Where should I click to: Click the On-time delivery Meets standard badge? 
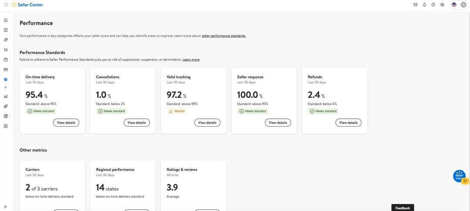tap(41, 111)
